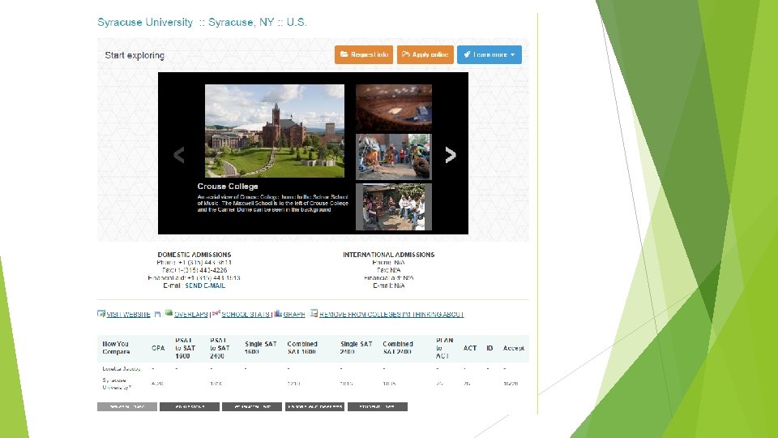The image size is (778, 438).
Task: Click the GPA column header
Action: [158, 348]
